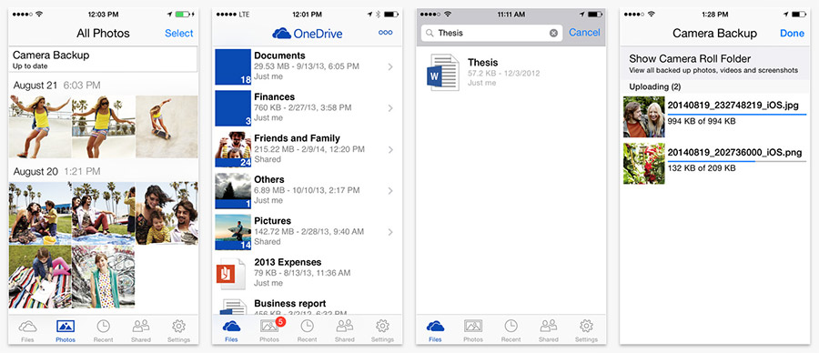Open Business report document icon
This screenshot has width=819, height=353.
click(233, 307)
